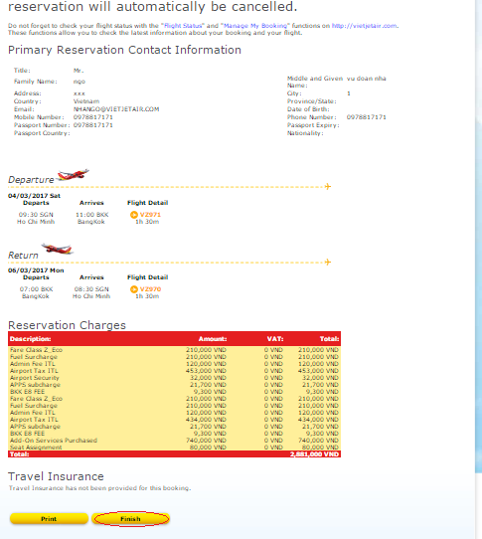The width and height of the screenshot is (482, 539).
Task: Select the Total 2,881,000 VND amount
Action: [314, 454]
